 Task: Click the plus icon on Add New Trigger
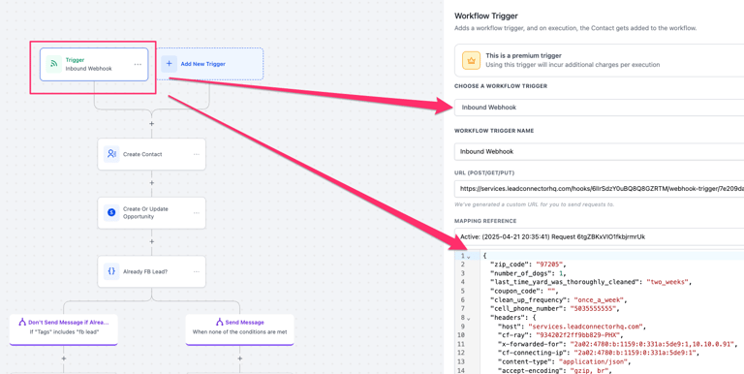point(169,64)
